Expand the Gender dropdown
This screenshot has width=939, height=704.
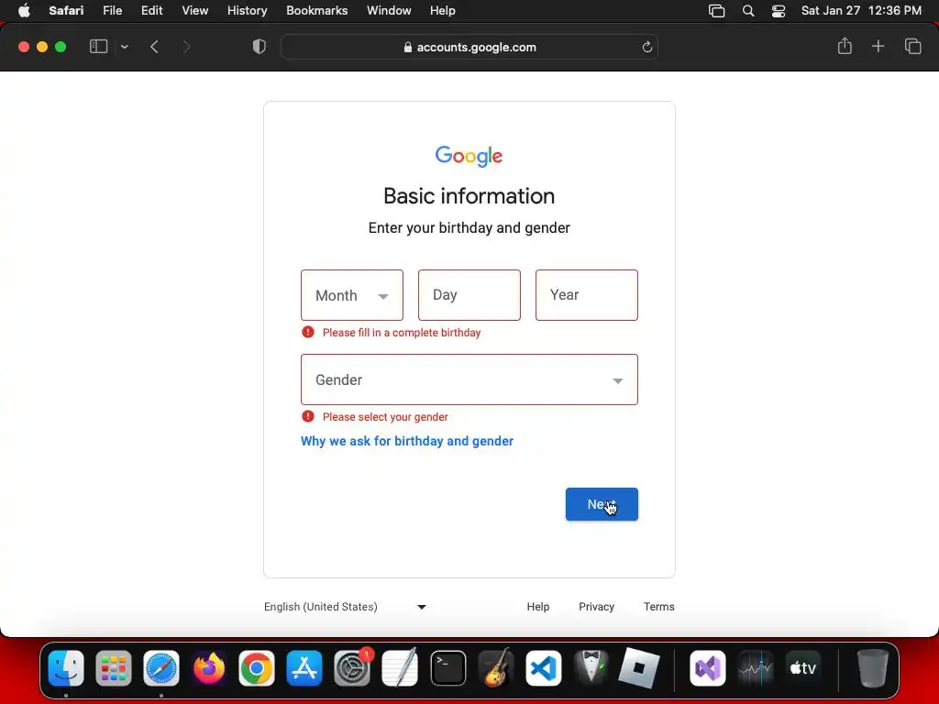469,379
